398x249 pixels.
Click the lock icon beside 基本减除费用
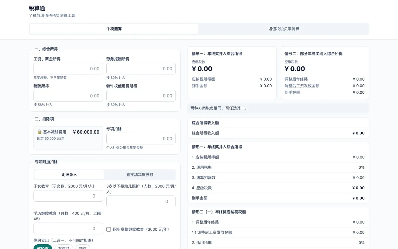39,132
